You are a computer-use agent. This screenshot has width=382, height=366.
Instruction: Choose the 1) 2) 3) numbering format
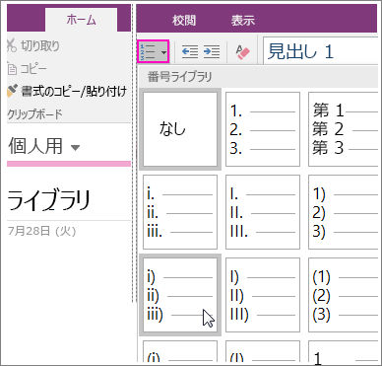click(x=343, y=212)
